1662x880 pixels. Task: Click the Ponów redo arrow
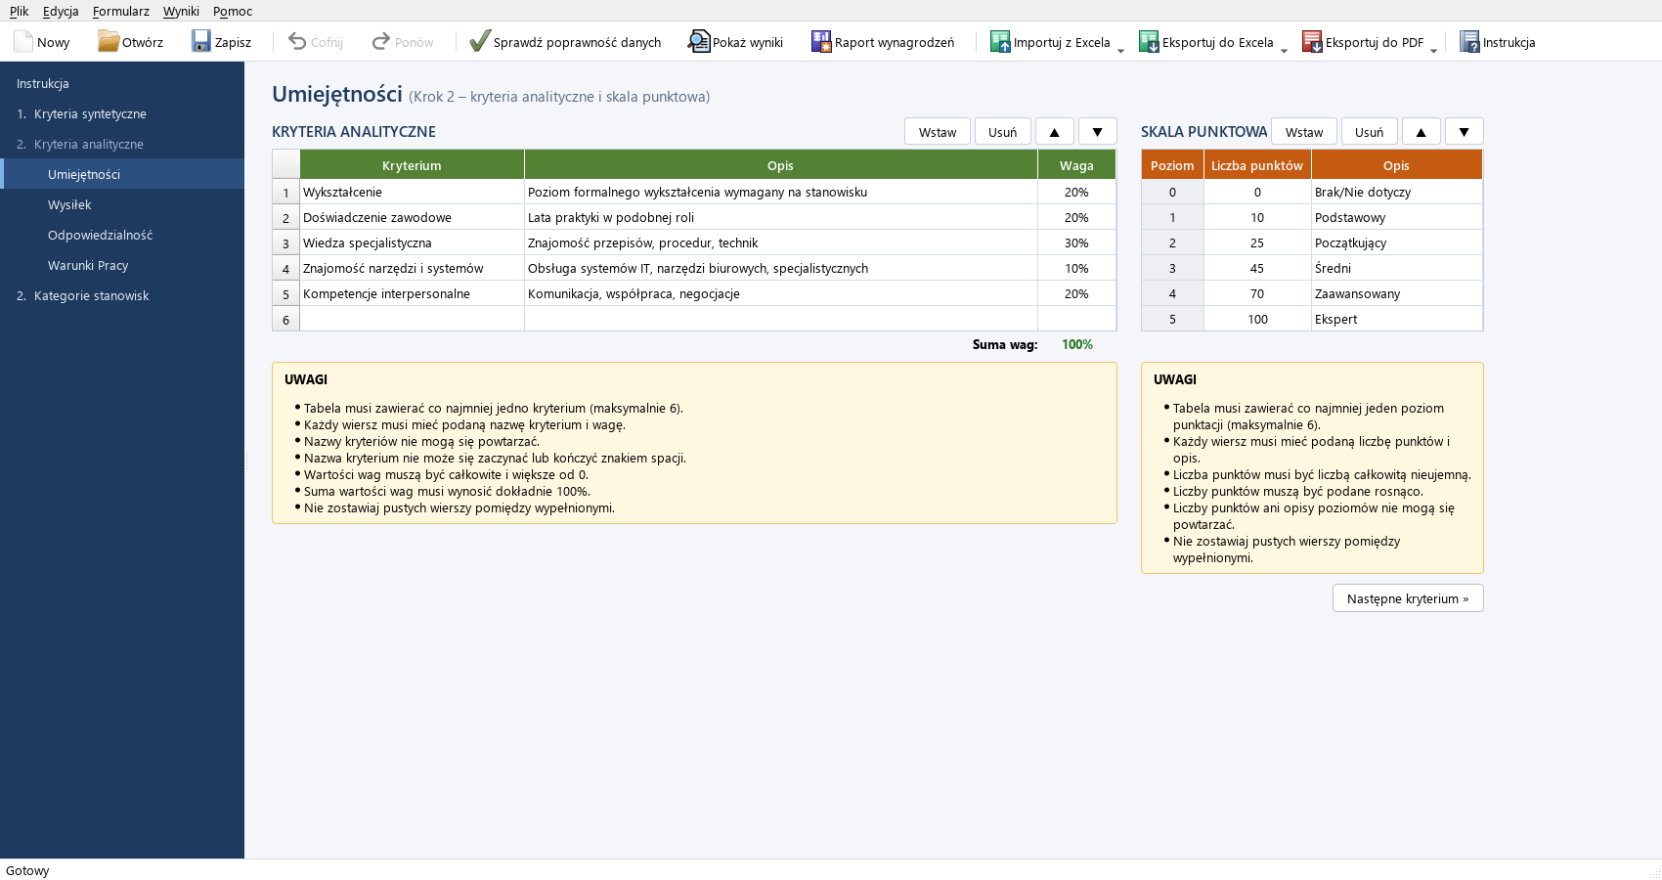point(381,42)
